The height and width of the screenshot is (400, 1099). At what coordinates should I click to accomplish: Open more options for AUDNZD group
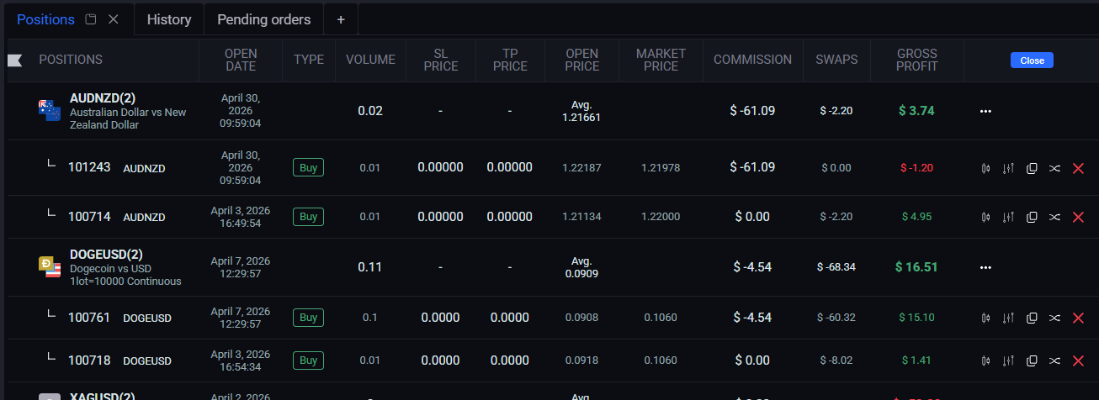[985, 111]
